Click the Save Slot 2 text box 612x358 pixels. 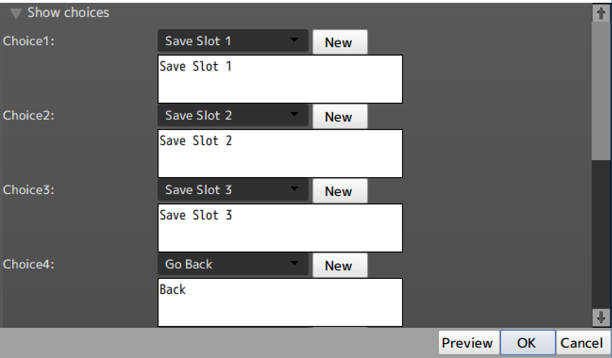coord(280,154)
